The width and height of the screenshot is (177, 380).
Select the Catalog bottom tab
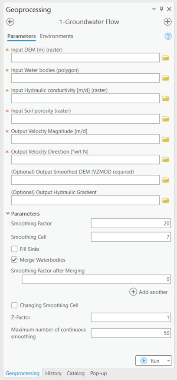tap(75, 373)
